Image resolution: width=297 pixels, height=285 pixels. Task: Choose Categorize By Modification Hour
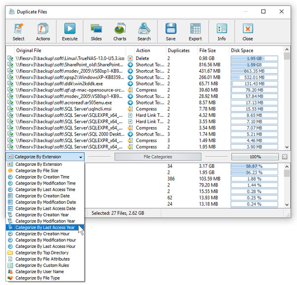[45, 240]
